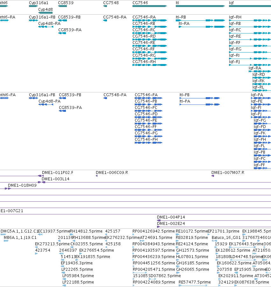Click the DME1-003L14 BAC label

pos(55,179)
